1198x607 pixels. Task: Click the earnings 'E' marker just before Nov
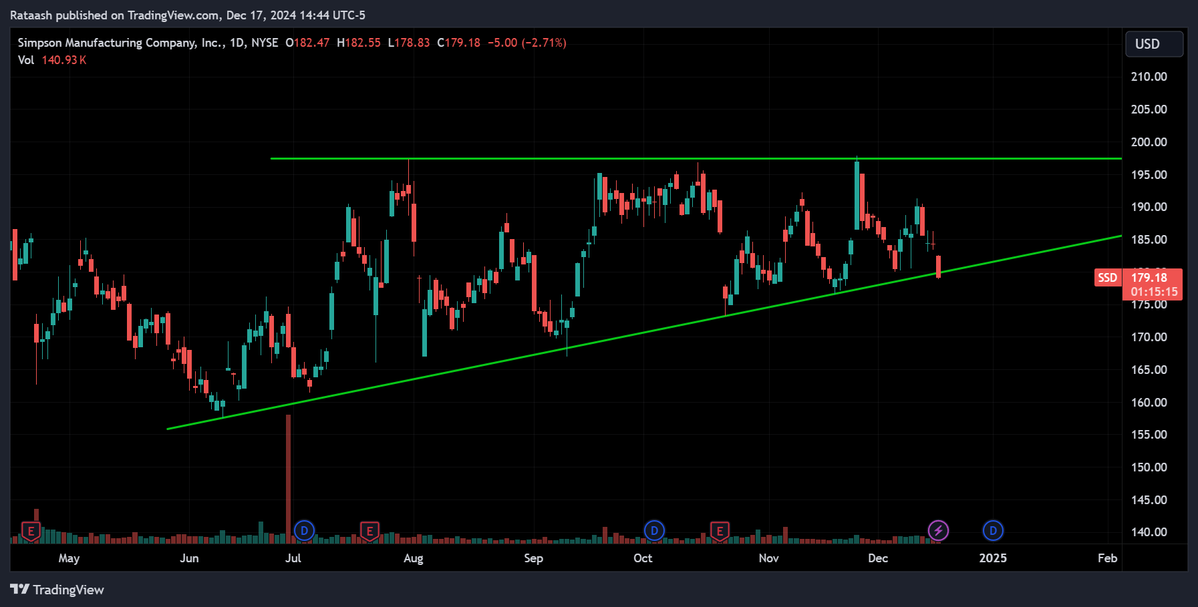point(720,532)
